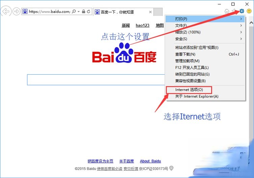254x178 pixels.
Task: Click the Ctrl+J shortcut text
Action: coord(234,54)
